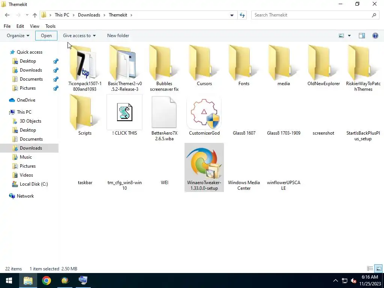Select the WinaeroTweaker-1.33.0.0-setup installer
The height and width of the screenshot is (288, 384).
pyautogui.click(x=204, y=168)
